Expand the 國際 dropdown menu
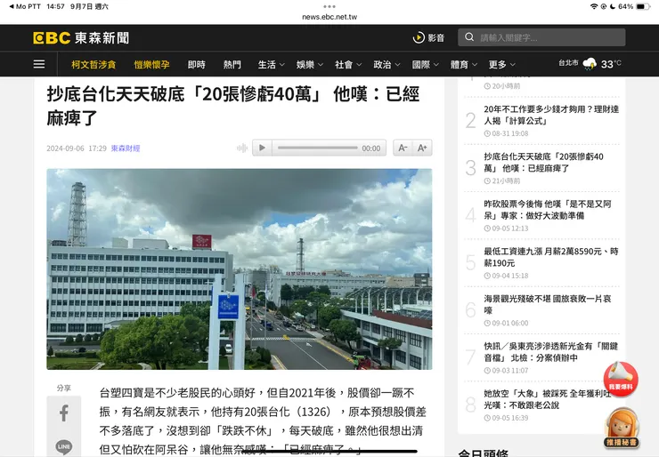The height and width of the screenshot is (457, 659). [426, 65]
